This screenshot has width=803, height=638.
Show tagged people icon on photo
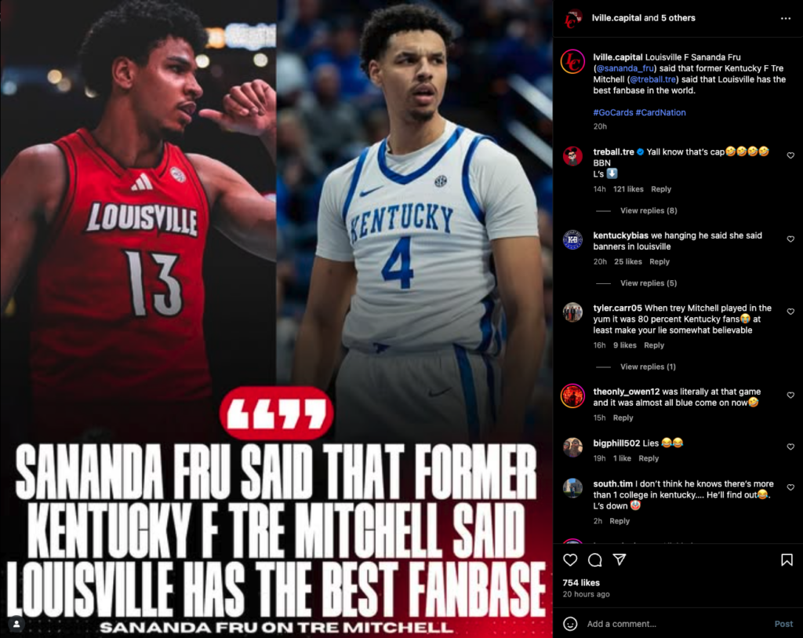(x=16, y=624)
